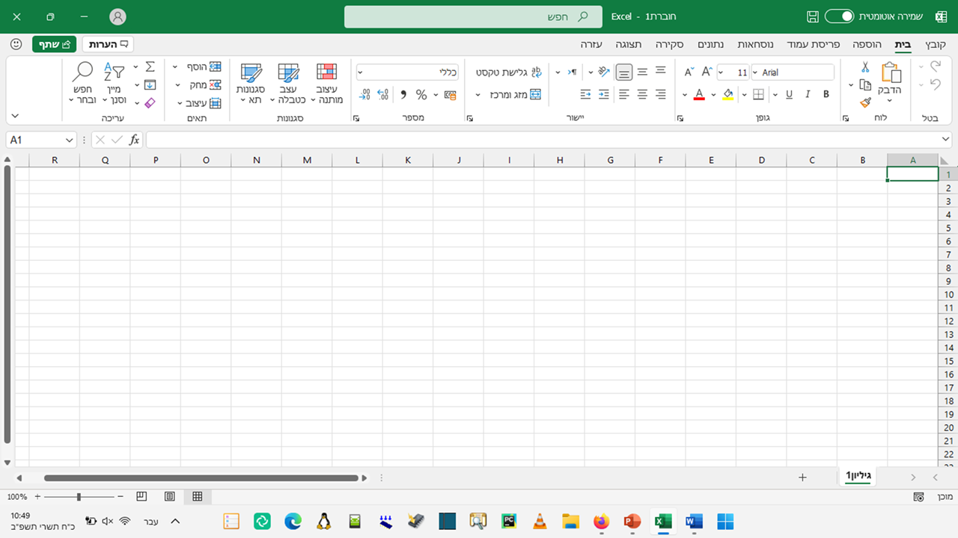The height and width of the screenshot is (538, 958).
Task: Click the Copy icon in clipboard group
Action: point(865,85)
